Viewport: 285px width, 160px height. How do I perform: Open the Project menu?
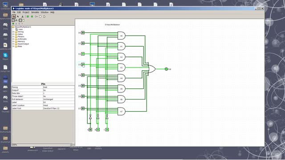point(26,12)
